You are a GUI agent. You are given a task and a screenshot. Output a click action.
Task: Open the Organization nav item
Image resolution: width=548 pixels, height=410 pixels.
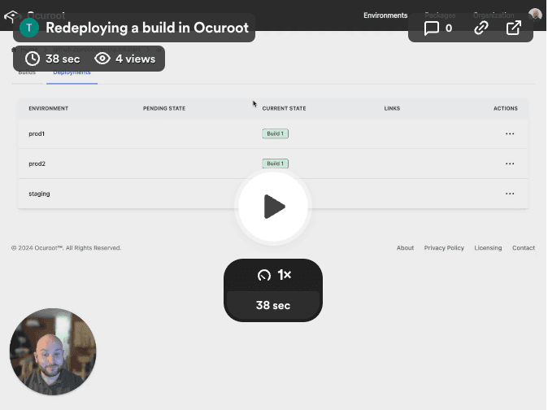(494, 15)
